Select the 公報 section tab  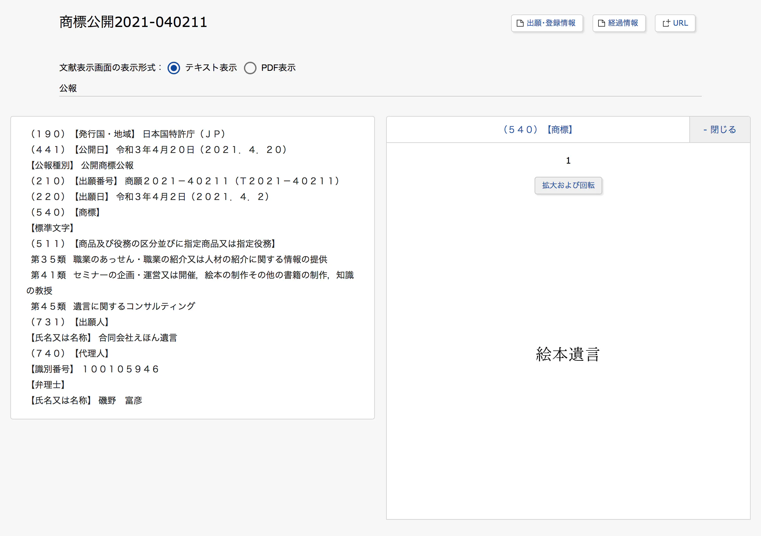pos(68,88)
